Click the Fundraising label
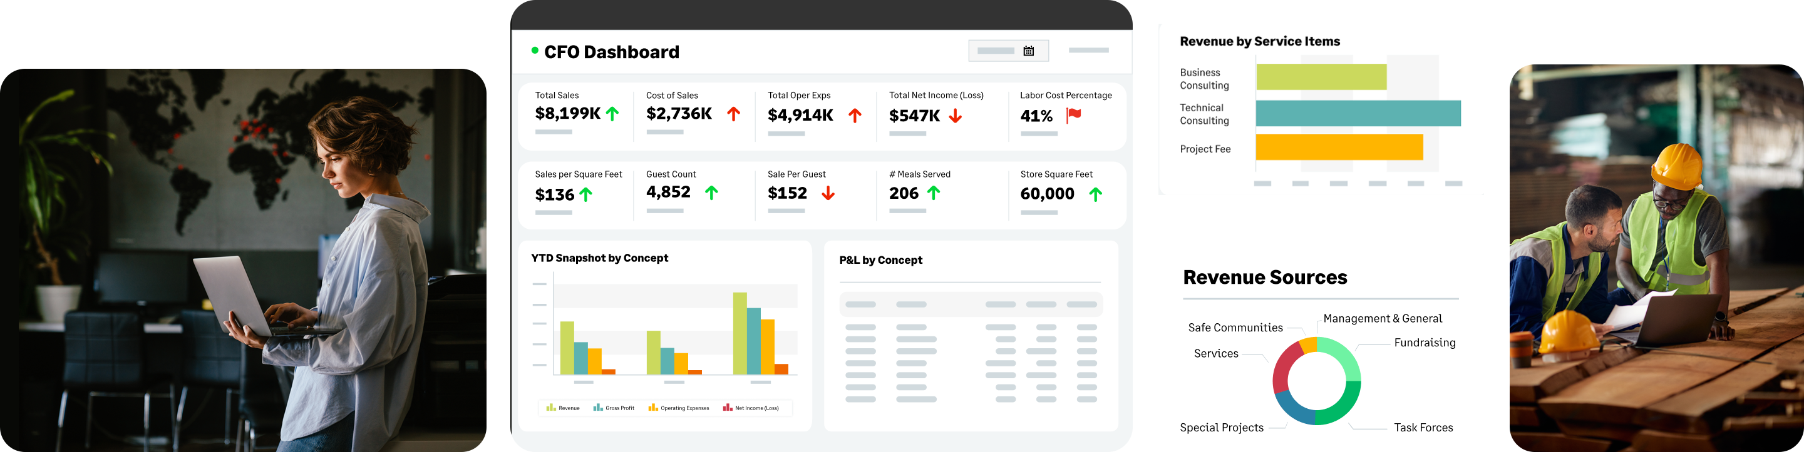Viewport: 1804px width, 452px height. pos(1424,343)
